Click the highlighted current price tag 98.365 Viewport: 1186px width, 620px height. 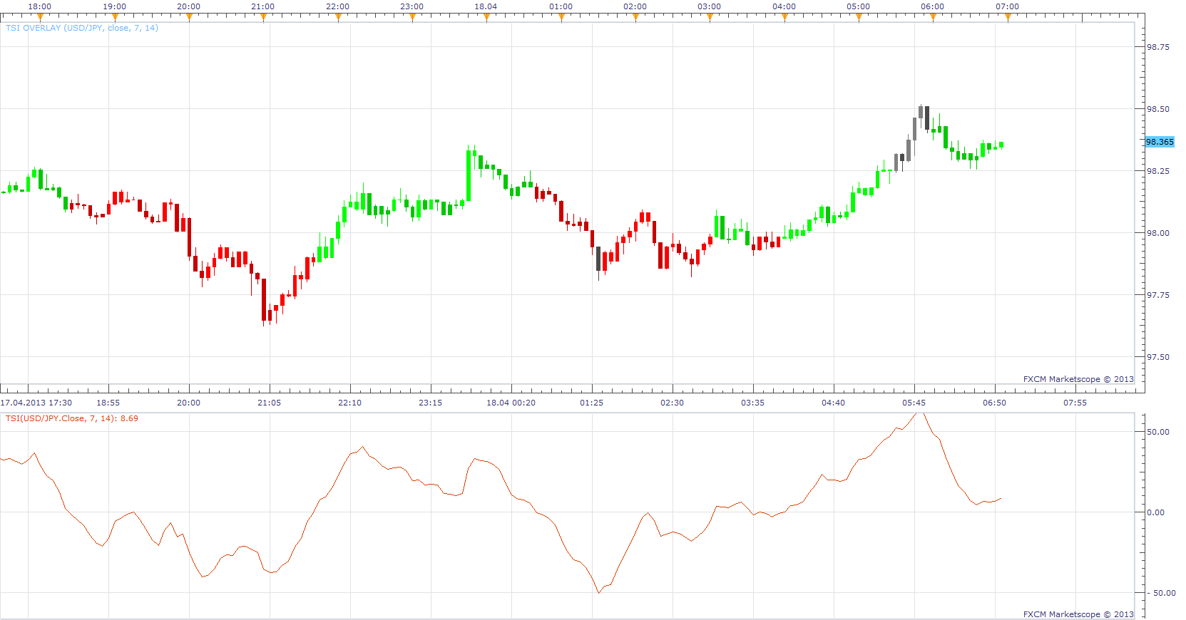1160,142
